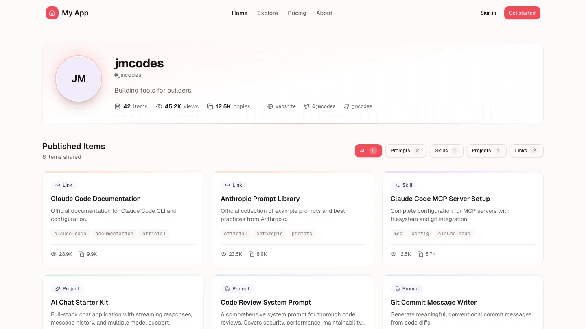586x329 pixels.
Task: Click the link icon on Anthropic Prompt Library card
Action: (227, 185)
